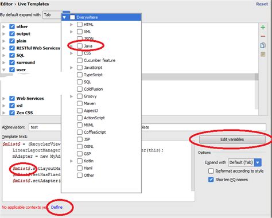Check the ActionScript context checkbox
This screenshot has width=272, height=218.
coord(80,118)
